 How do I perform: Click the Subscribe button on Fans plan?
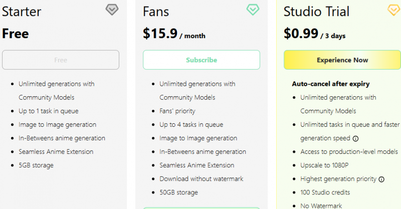tap(202, 60)
